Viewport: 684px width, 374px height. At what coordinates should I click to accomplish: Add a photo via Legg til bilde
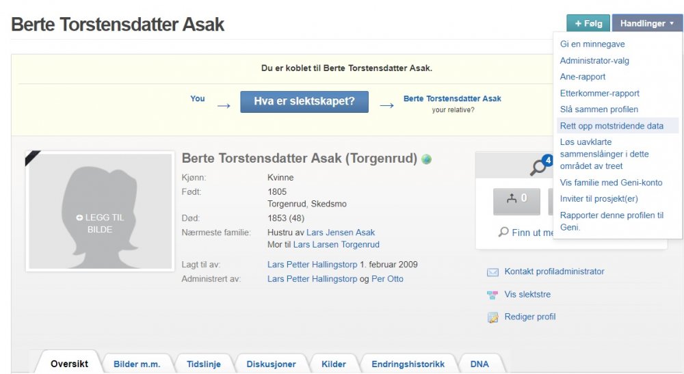pos(99,224)
